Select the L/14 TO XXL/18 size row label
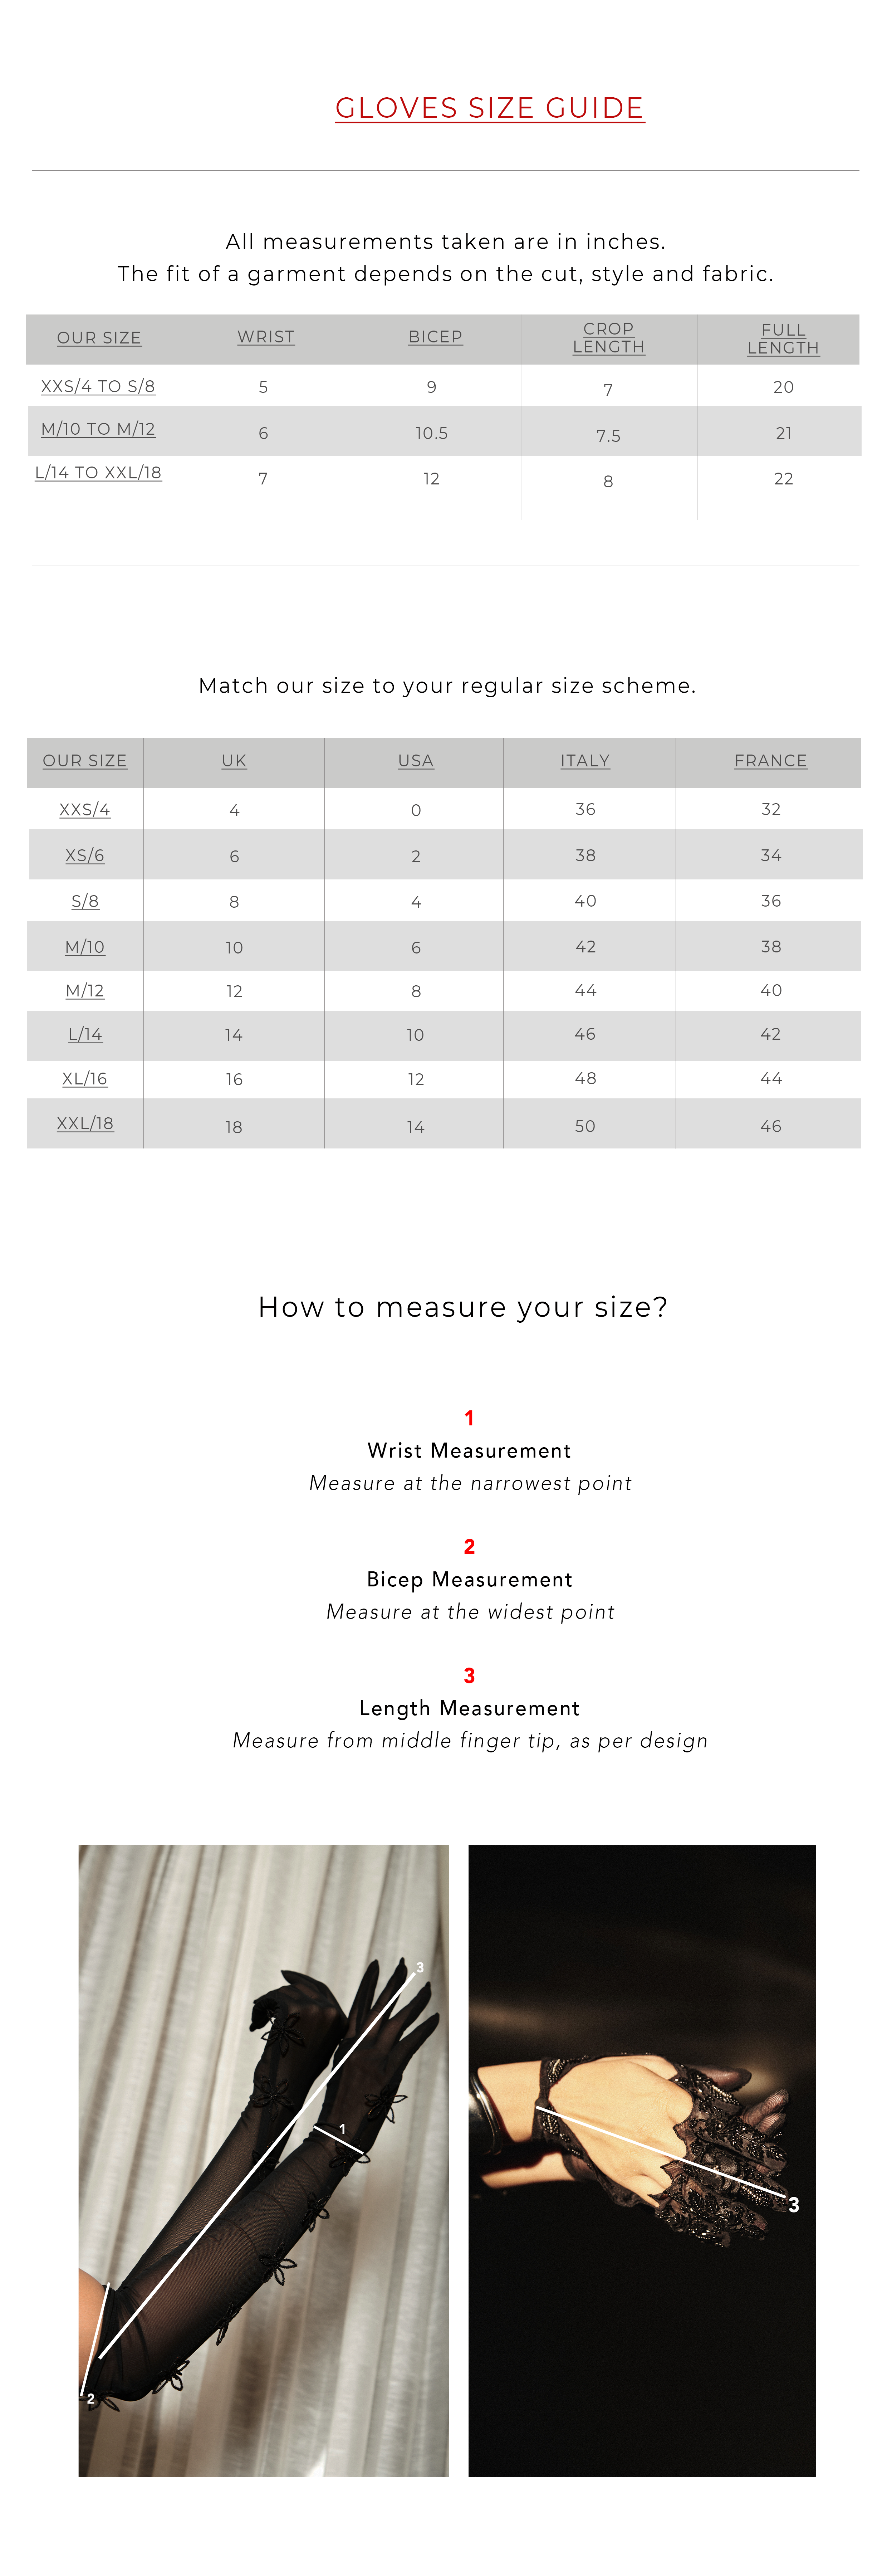Viewport: 887px width, 2576px height. point(98,473)
